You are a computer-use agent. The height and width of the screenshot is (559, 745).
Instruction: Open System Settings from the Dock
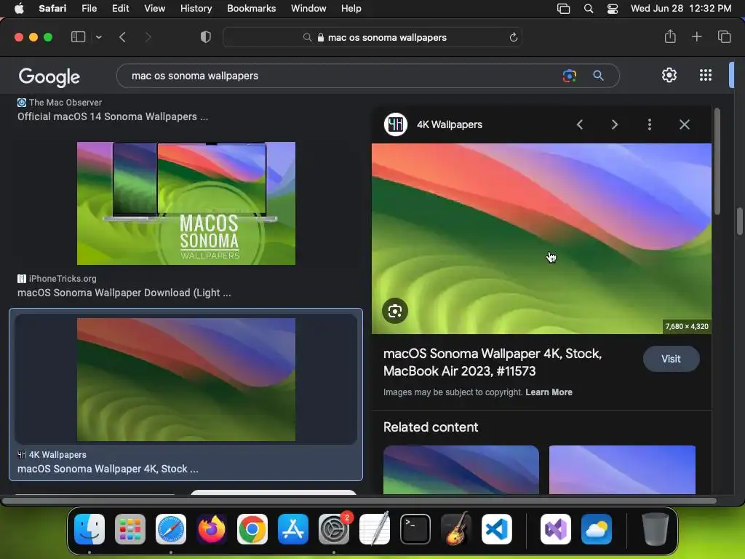(x=333, y=529)
